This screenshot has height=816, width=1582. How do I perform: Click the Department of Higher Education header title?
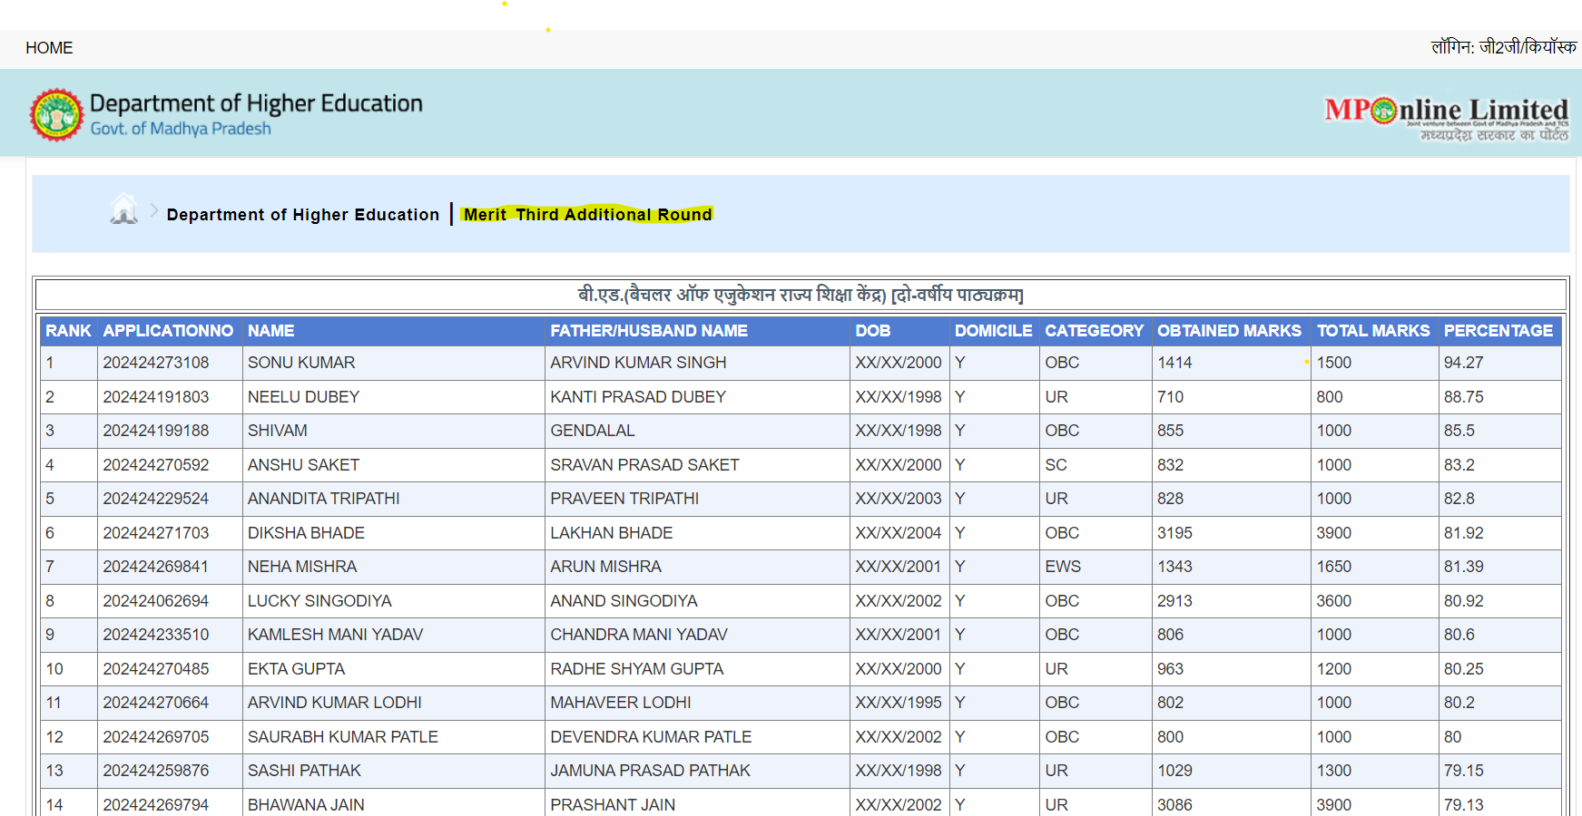(x=256, y=103)
